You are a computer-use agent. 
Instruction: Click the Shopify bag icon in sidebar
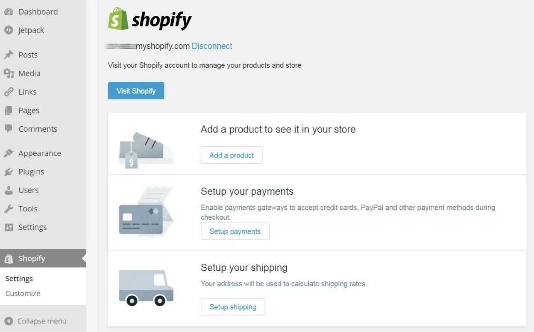[x=9, y=259]
